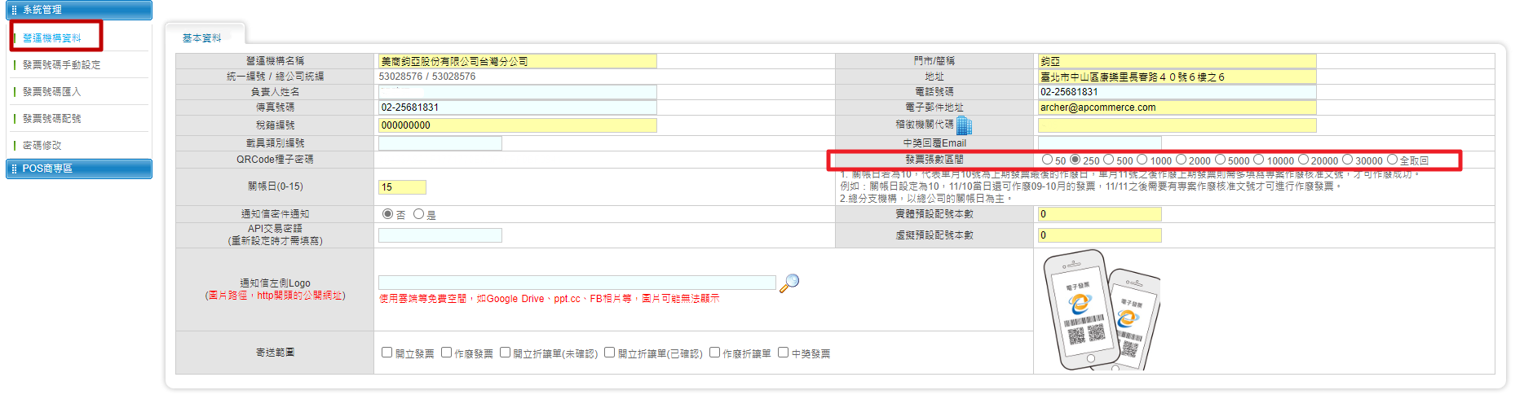Switch to the 基本資料 tab
Image resolution: width=1524 pixels, height=399 pixels.
click(x=202, y=38)
